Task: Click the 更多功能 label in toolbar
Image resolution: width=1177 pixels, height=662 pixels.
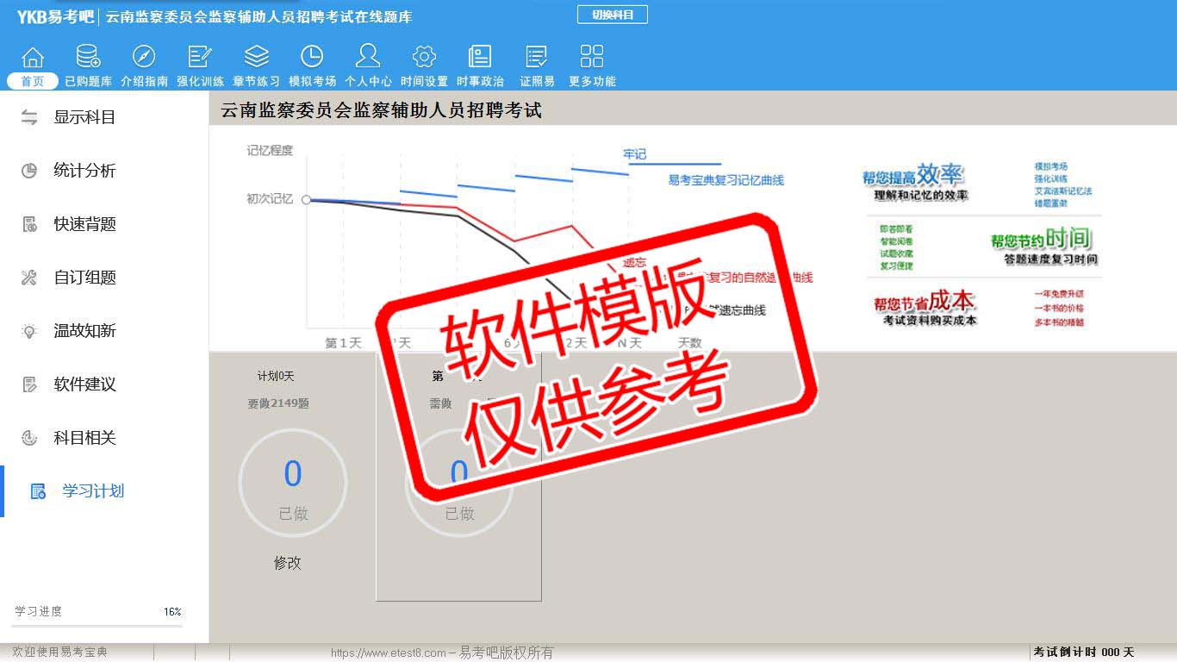Action: tap(592, 81)
